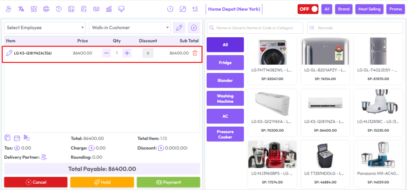Select the AC category
407x190 pixels.
(x=225, y=116)
